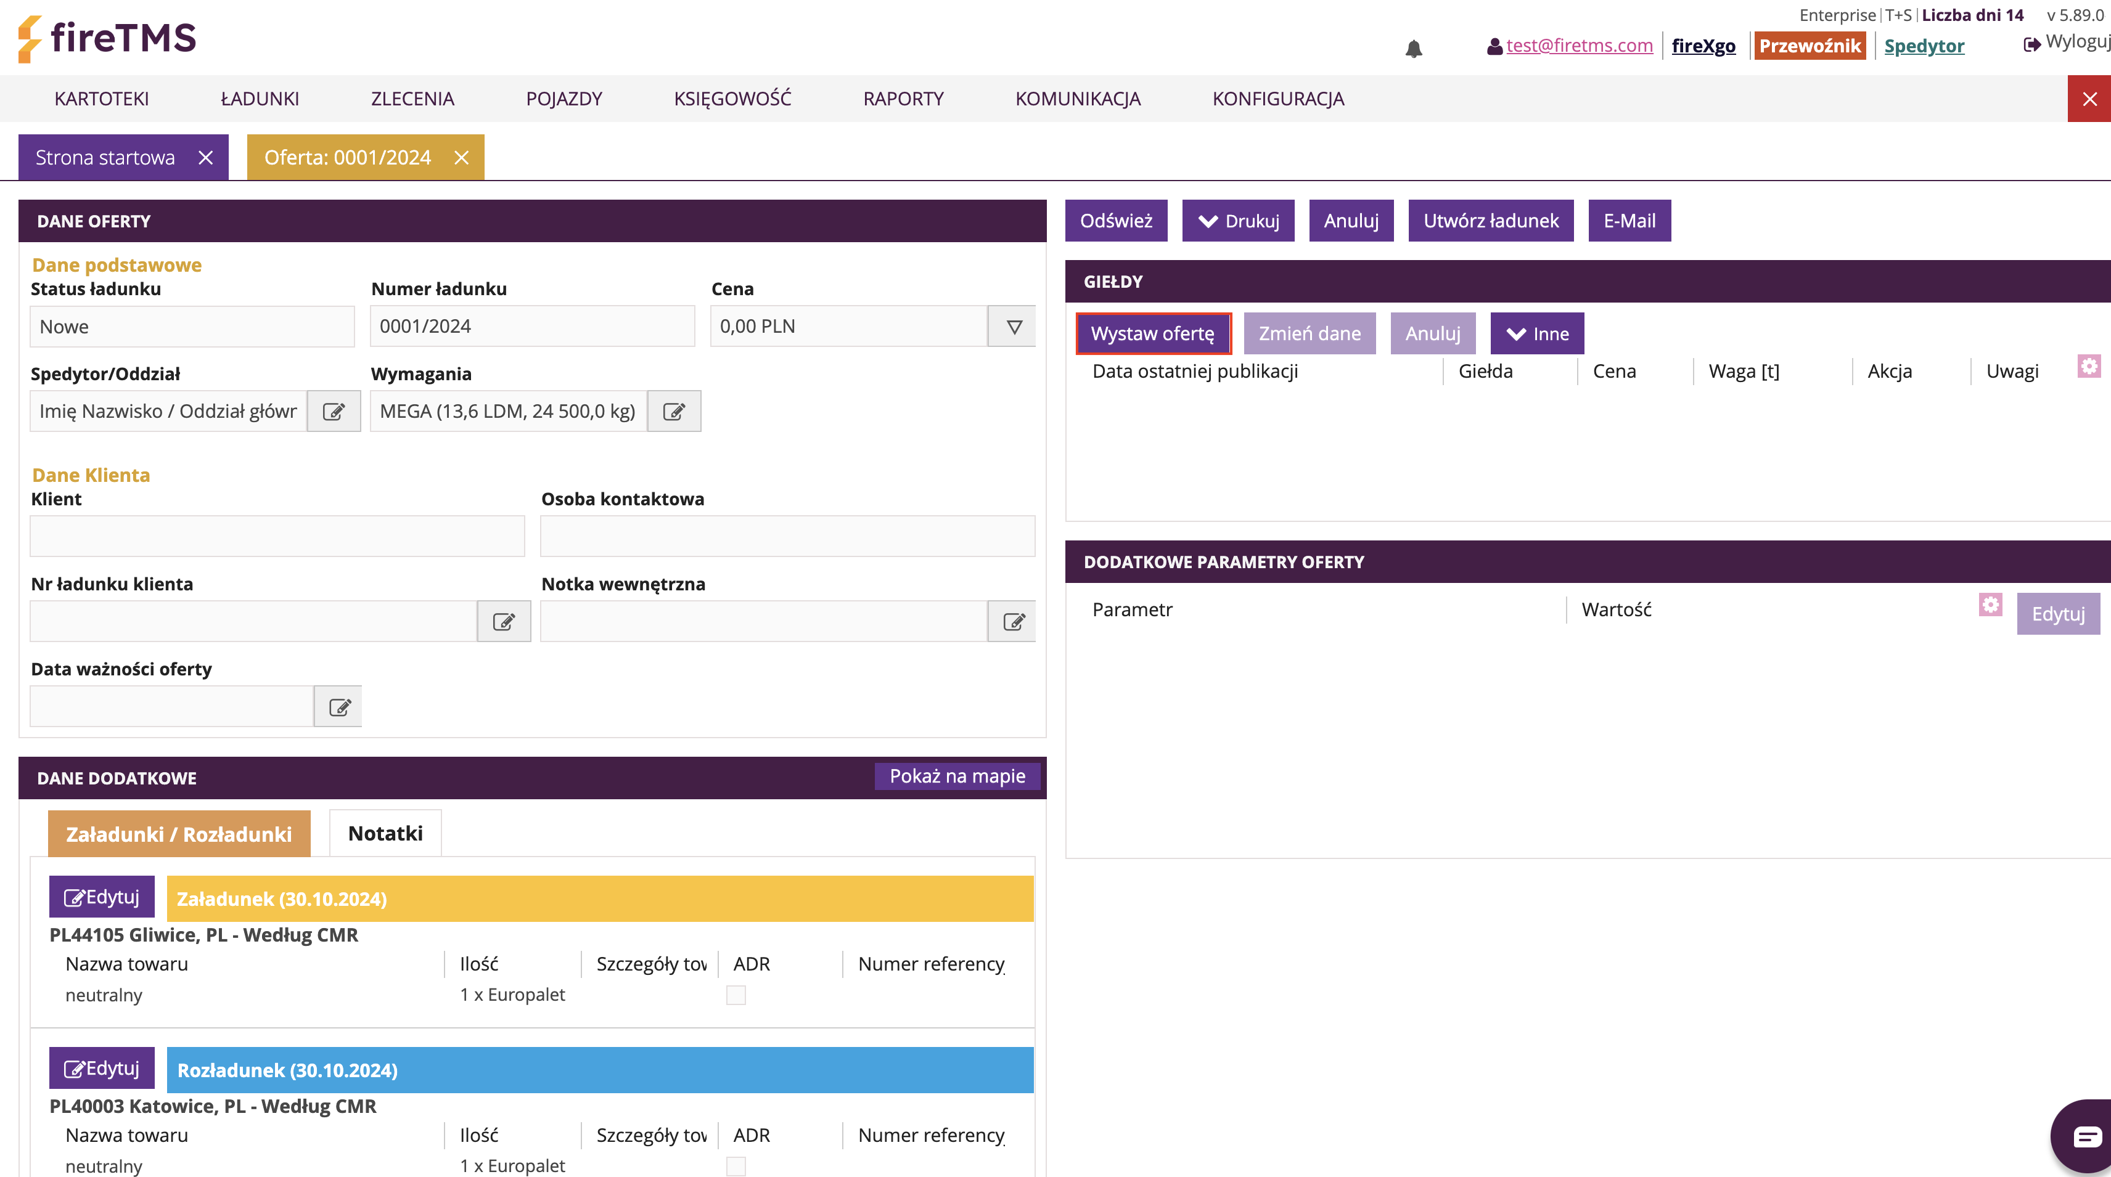2111x1177 pixels.
Task: Open the Drukuj dropdown
Action: [1237, 221]
